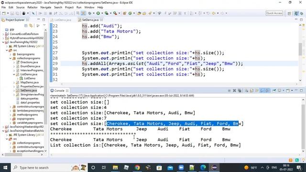Screen dimensions: 306x172
Task: Click the Display Selected Console icon
Action: point(279,90)
